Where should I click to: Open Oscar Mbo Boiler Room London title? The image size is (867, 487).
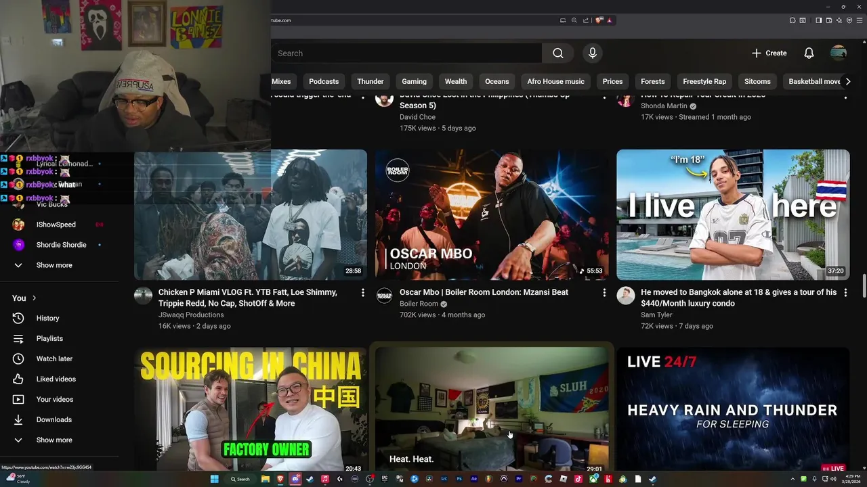[484, 292]
